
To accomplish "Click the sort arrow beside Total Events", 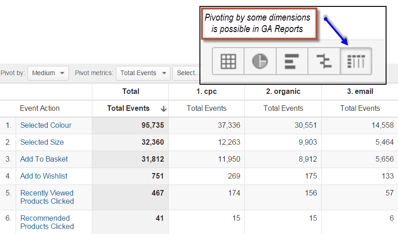I will [164, 109].
